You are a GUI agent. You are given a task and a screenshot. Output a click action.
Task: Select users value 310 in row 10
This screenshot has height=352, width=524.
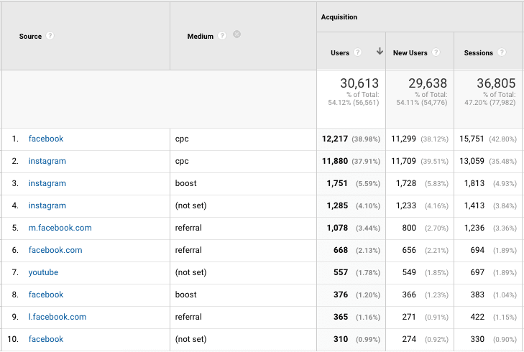point(341,339)
